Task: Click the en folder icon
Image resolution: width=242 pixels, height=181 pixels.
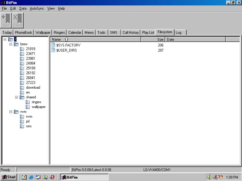Action: pyautogui.click(x=22, y=93)
